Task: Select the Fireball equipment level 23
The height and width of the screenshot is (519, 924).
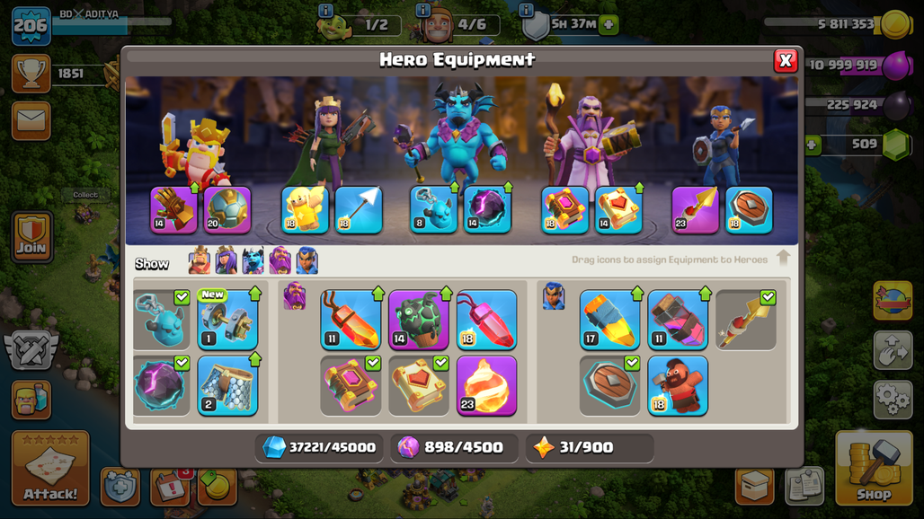Action: [x=487, y=386]
